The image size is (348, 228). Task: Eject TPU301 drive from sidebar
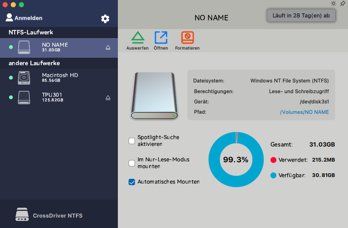(108, 98)
